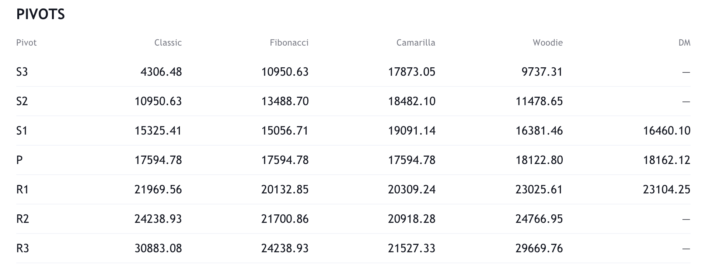Viewport: 709px width, 278px height.
Task: Click the Woodie column header
Action: (x=548, y=43)
